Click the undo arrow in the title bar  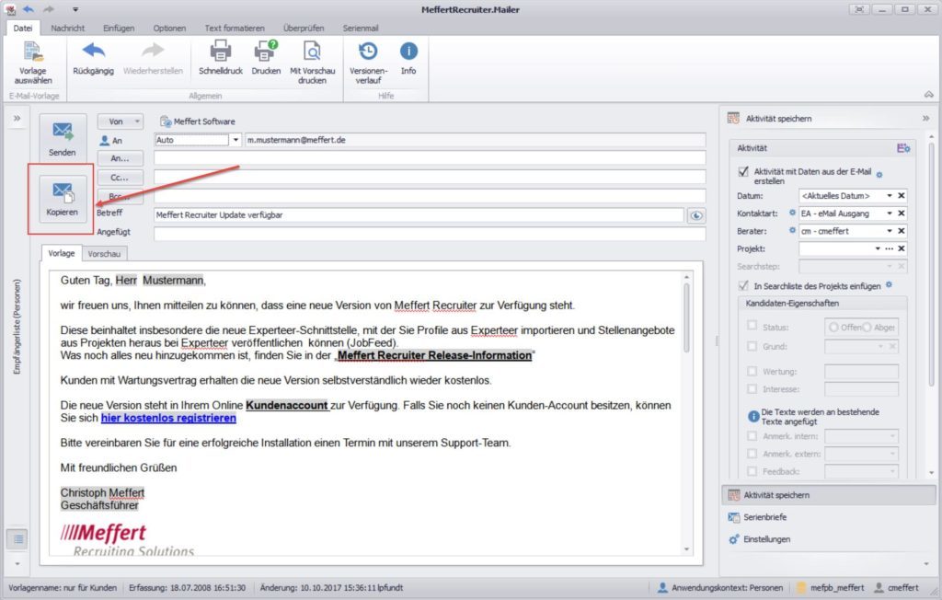coord(29,9)
